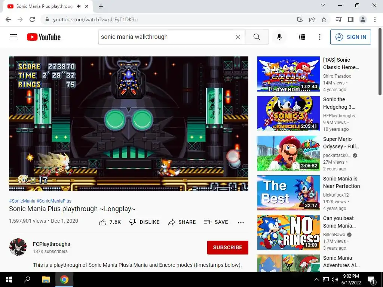Viewport: 383px width, 287px height.
Task: Open the TAS Sonic Classic Heroes thumbnail
Action: [288, 74]
